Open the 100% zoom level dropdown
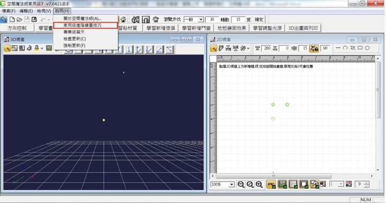Screen dimensions: 386x203 (x=232, y=184)
